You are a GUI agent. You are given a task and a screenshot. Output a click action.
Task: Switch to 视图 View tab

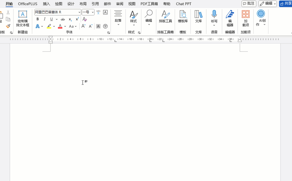coord(132,4)
